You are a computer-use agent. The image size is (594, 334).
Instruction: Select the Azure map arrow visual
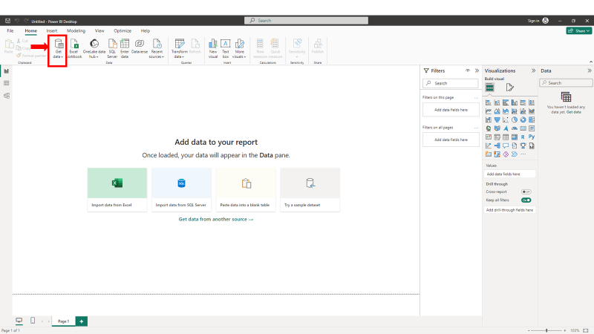506,128
